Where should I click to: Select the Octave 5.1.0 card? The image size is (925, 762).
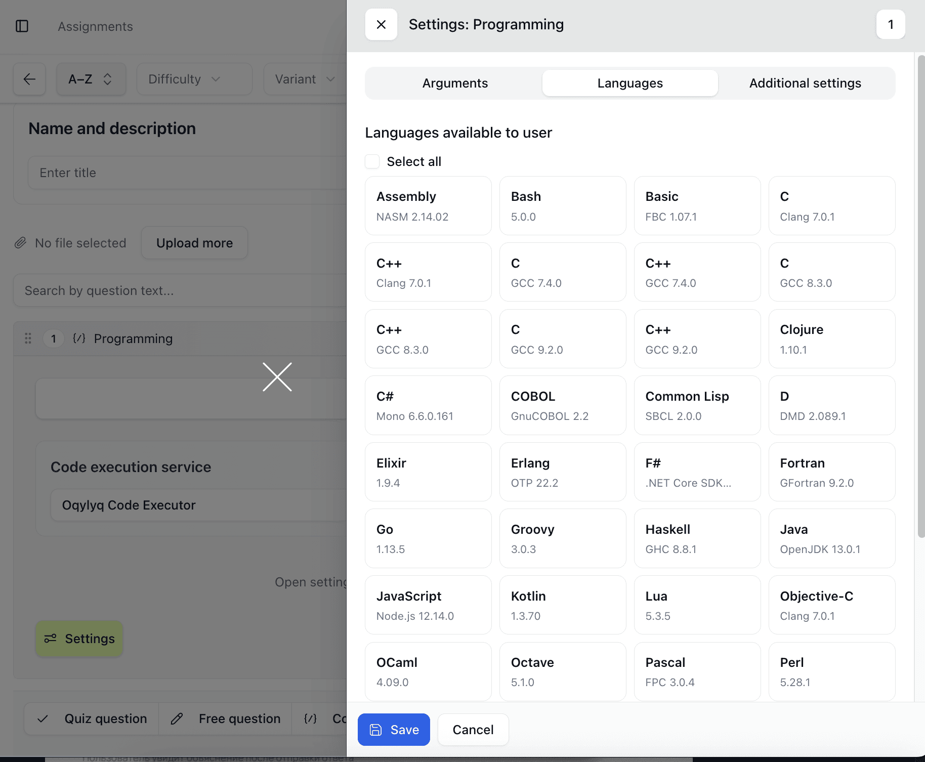[563, 671]
